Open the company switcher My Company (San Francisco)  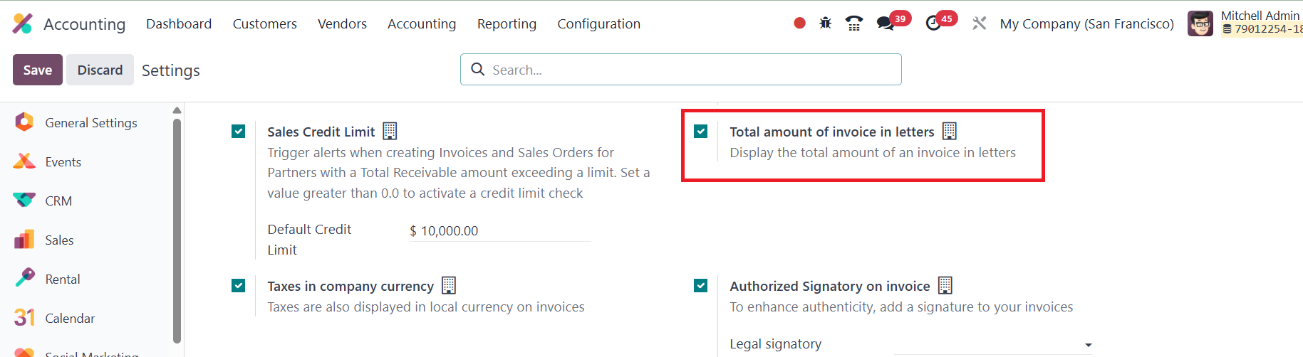click(x=1086, y=24)
